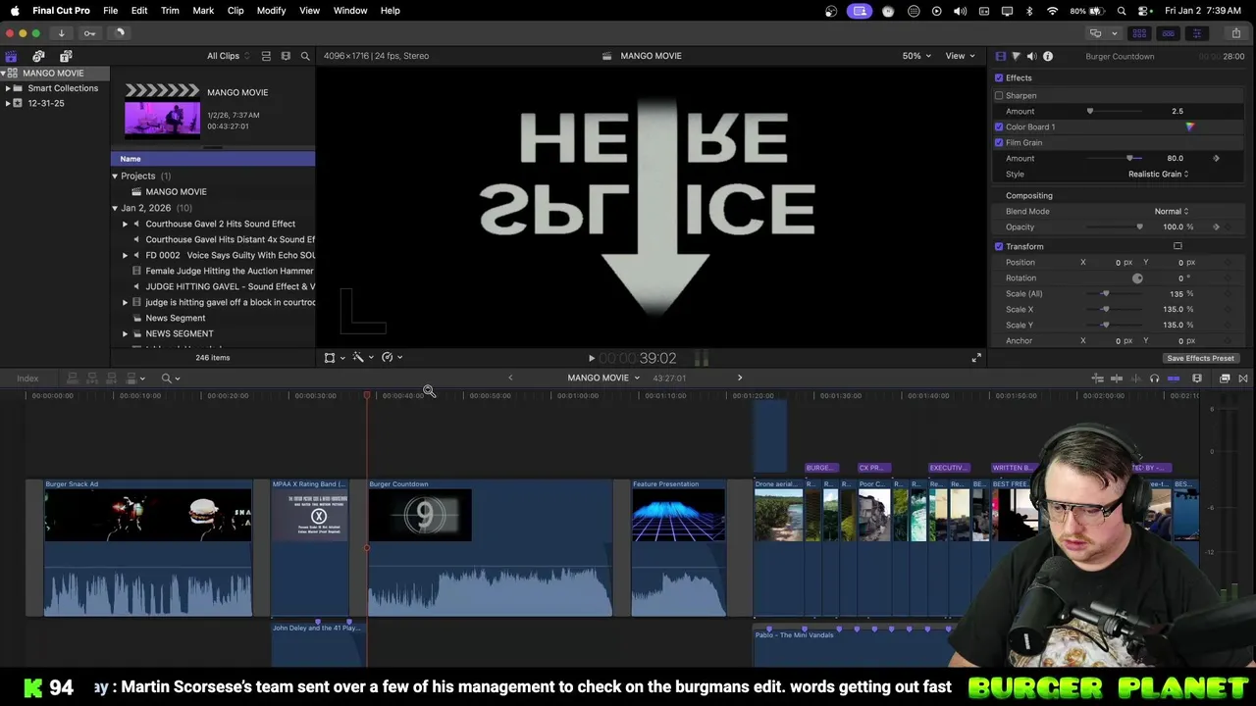1256x706 pixels.
Task: Open the Audio inspector speaker icon
Action: pyautogui.click(x=1031, y=56)
